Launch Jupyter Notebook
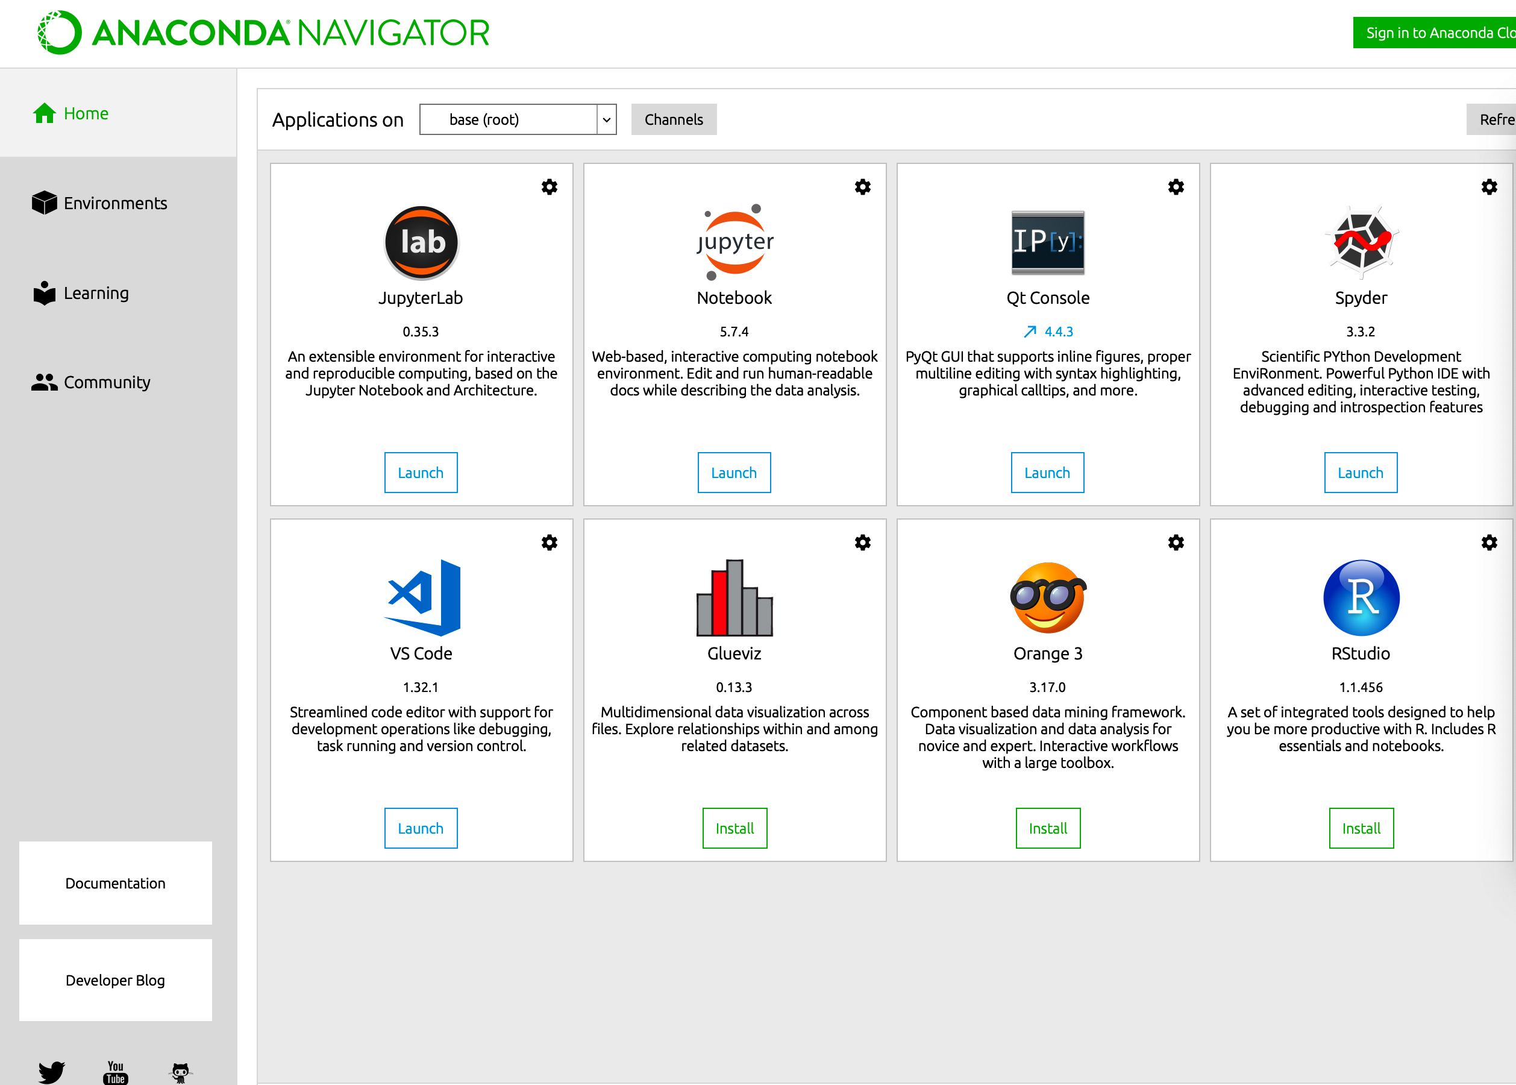Screen dimensions: 1516x1085 click(x=734, y=473)
